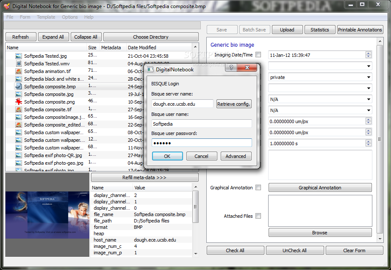The image size is (391, 270).
Task: Open the Form menu
Action: [25, 17]
